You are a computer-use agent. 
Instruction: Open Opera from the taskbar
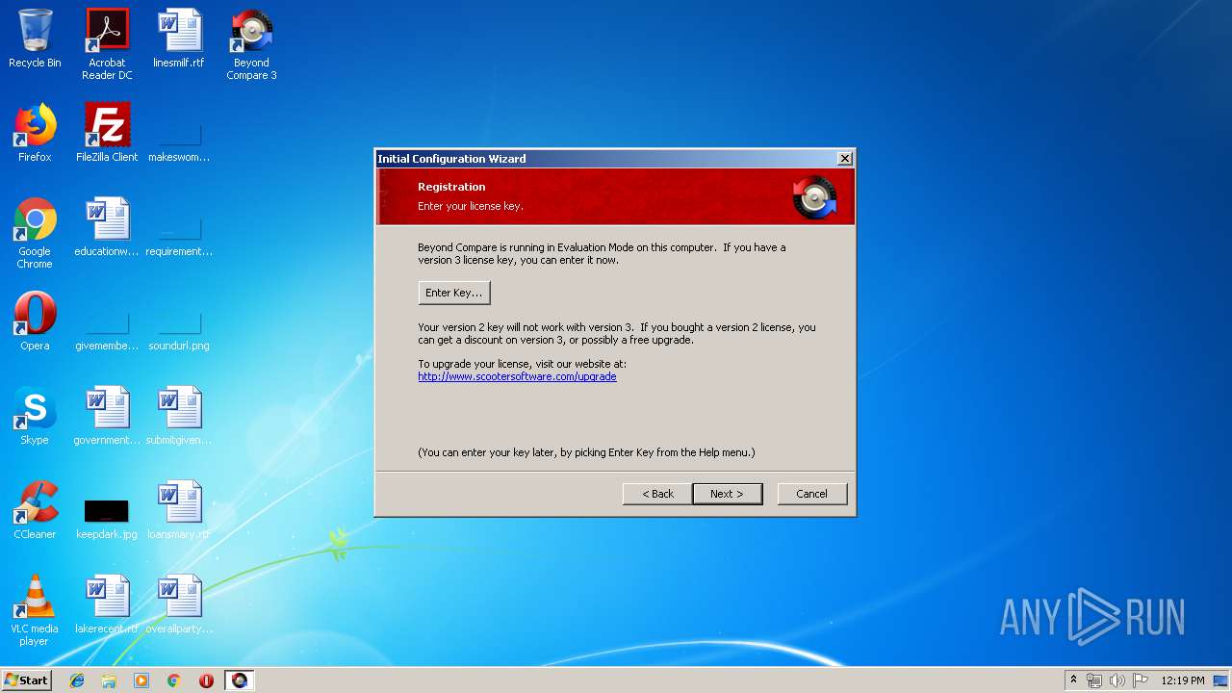click(206, 680)
